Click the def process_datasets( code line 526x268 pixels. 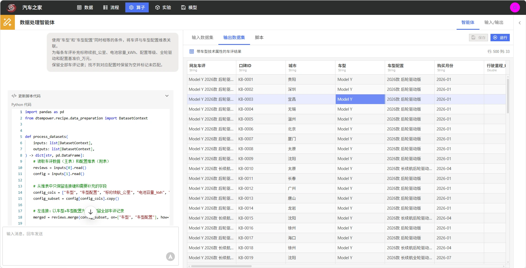[47, 137]
